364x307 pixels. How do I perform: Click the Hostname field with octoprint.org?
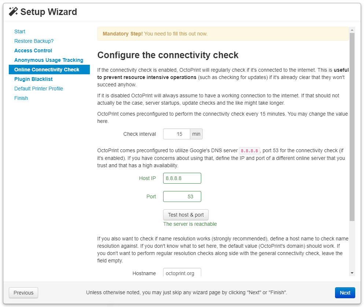click(182, 273)
